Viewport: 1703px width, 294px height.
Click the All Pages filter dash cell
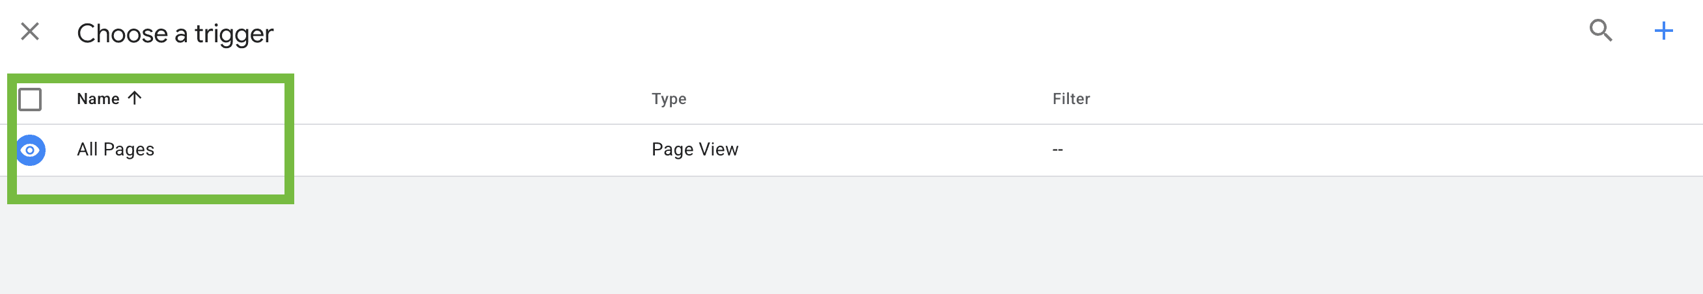pos(1057,150)
